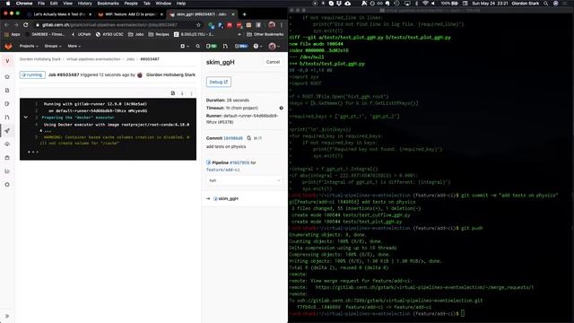This screenshot has width=574, height=323.
Task: Open Spotlight search in macOS menu bar
Action: point(546,4)
